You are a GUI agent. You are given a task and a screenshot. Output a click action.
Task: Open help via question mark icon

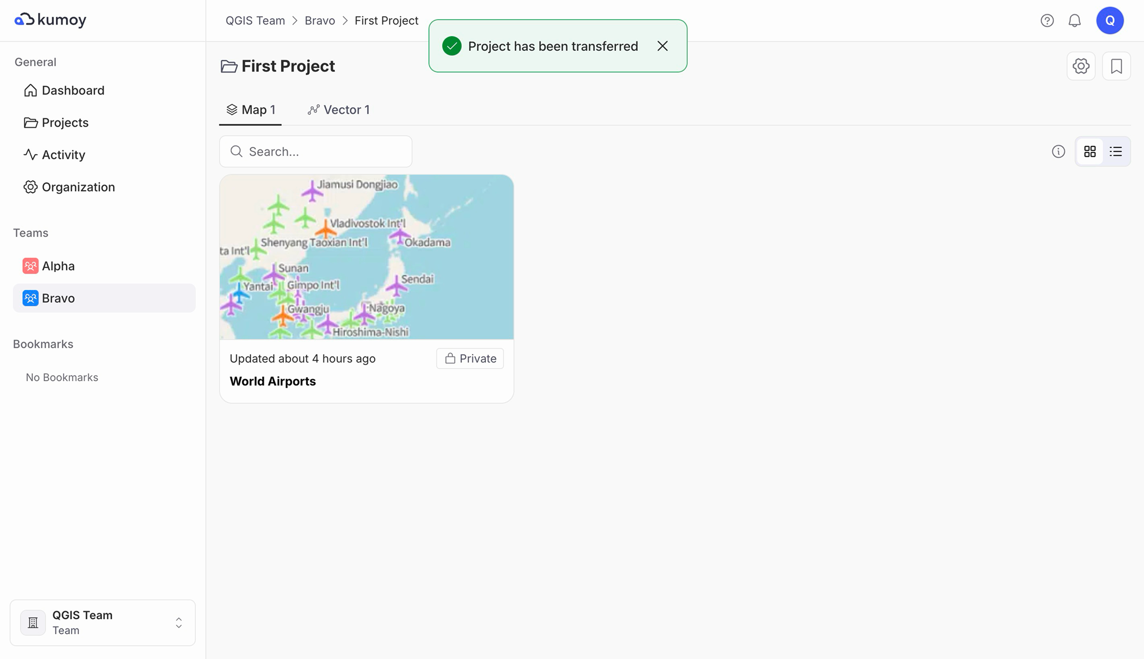(1047, 21)
